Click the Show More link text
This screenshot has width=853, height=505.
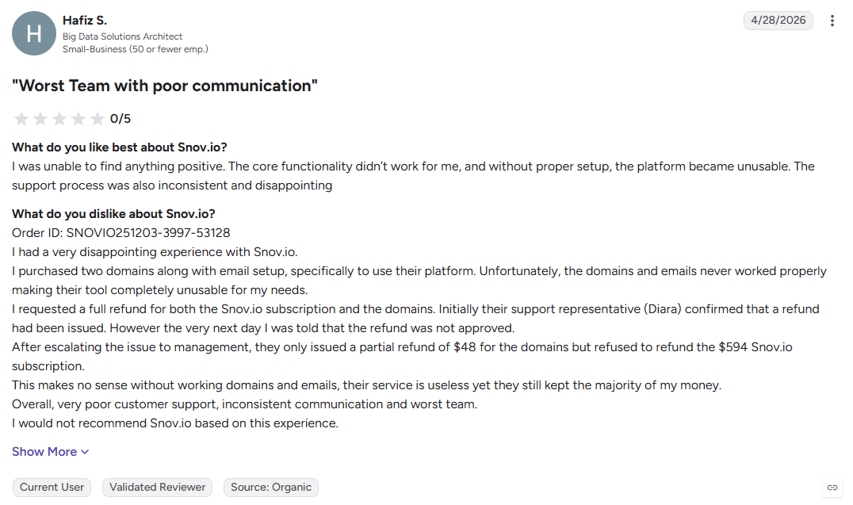[x=44, y=452]
